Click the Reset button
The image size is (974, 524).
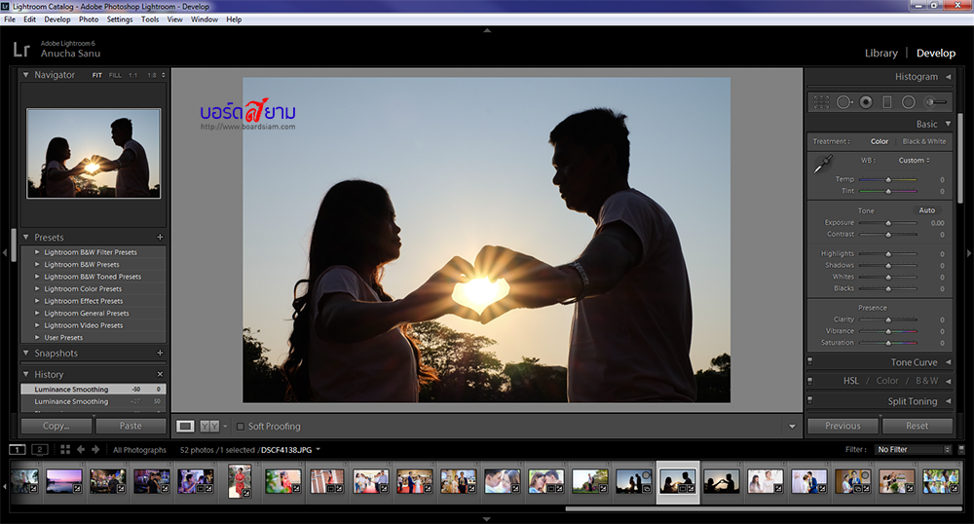coord(917,426)
